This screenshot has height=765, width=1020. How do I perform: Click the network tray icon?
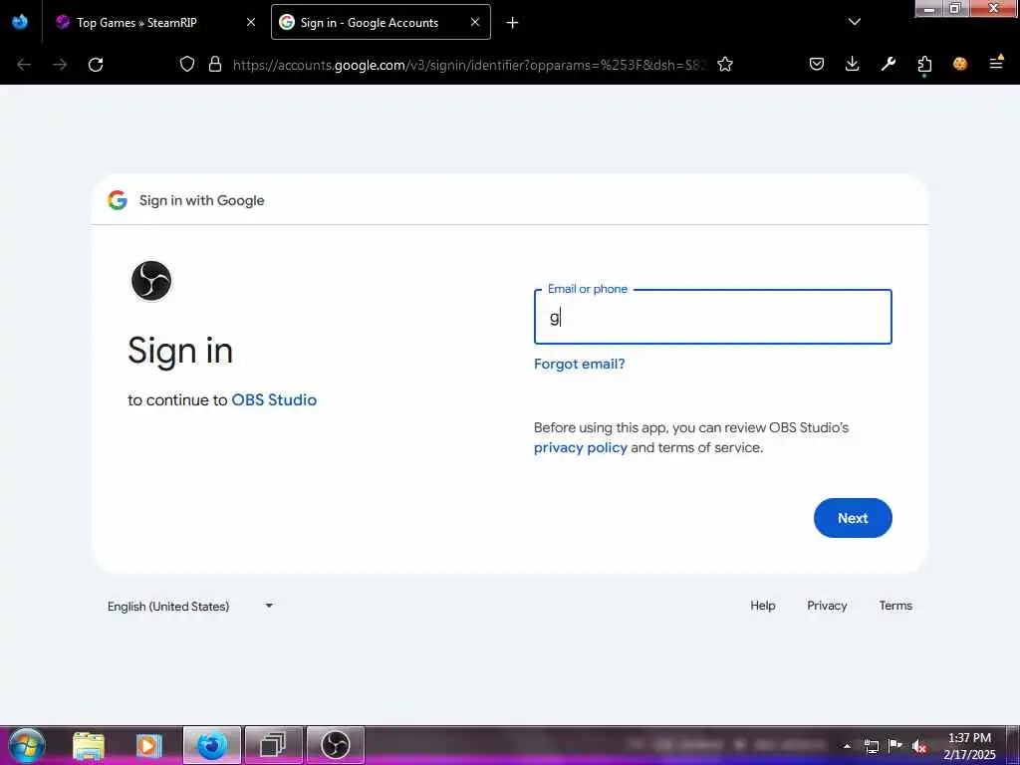click(x=871, y=747)
